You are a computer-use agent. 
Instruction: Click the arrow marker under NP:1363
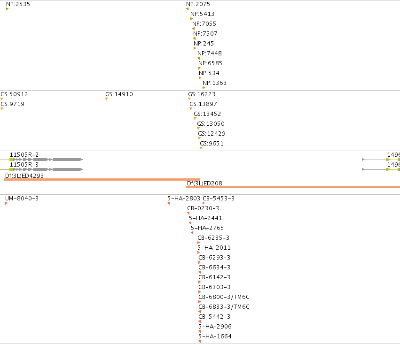click(204, 88)
